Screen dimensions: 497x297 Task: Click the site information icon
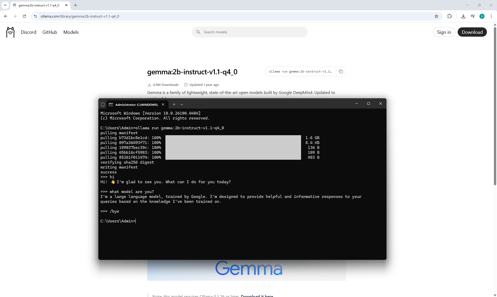click(35, 16)
